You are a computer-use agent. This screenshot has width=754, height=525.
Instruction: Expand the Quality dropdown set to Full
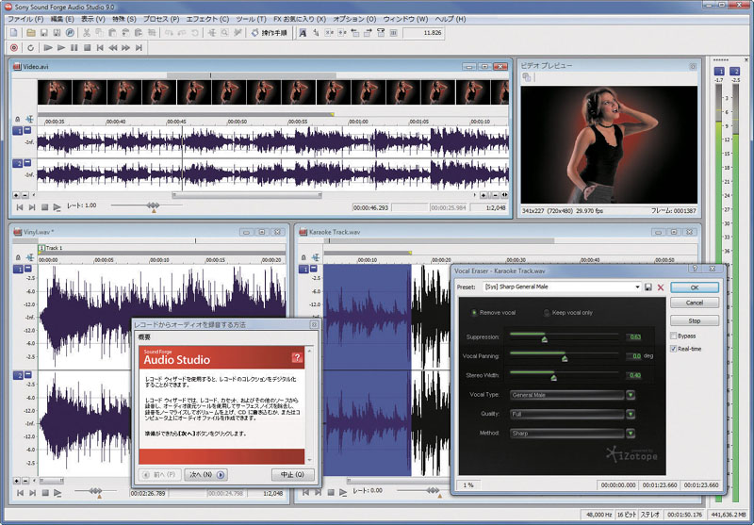coord(631,414)
